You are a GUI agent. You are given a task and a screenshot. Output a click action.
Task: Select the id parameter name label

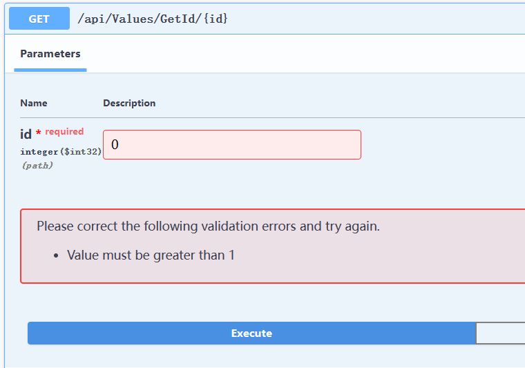coord(26,134)
